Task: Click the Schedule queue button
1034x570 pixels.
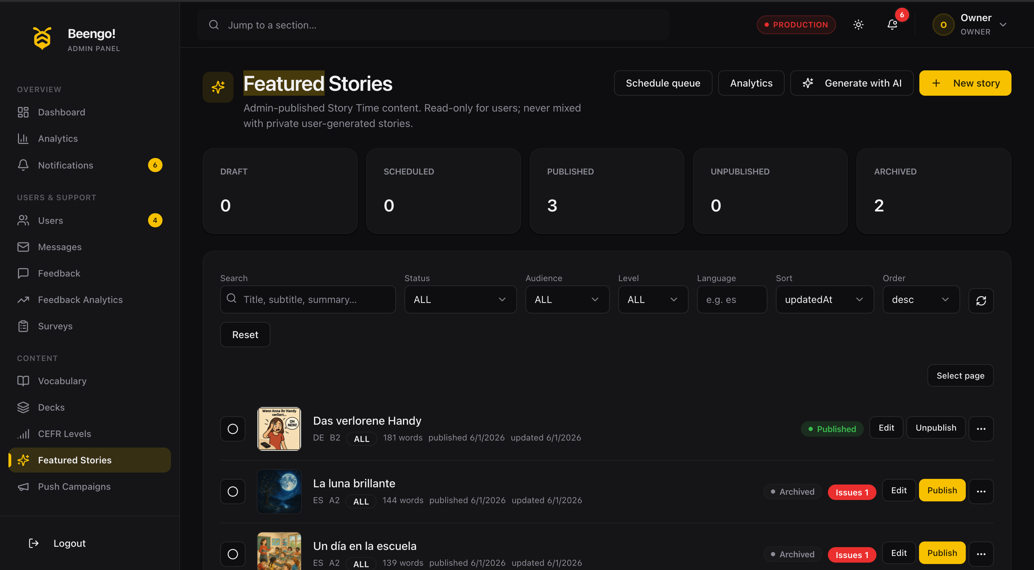Action: [663, 83]
